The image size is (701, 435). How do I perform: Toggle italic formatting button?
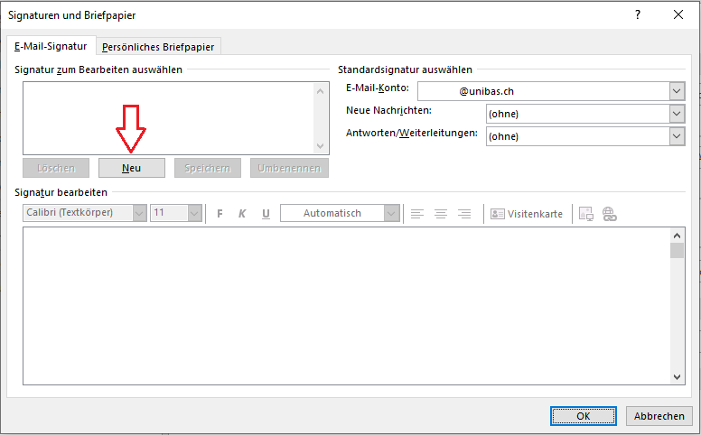[242, 214]
